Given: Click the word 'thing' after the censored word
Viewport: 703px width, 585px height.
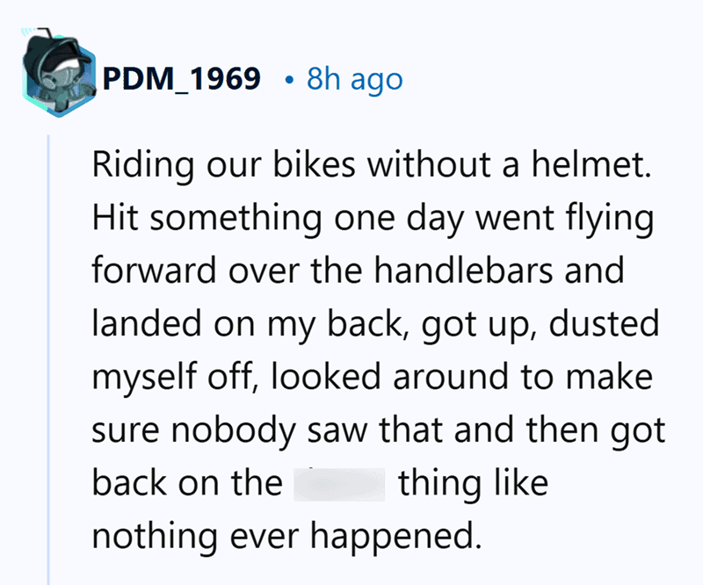Looking at the screenshot, I should click(x=440, y=485).
